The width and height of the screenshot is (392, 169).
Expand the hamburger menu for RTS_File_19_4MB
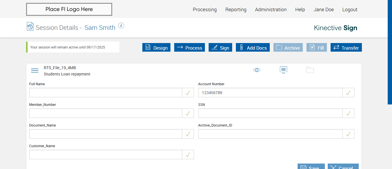click(x=35, y=71)
